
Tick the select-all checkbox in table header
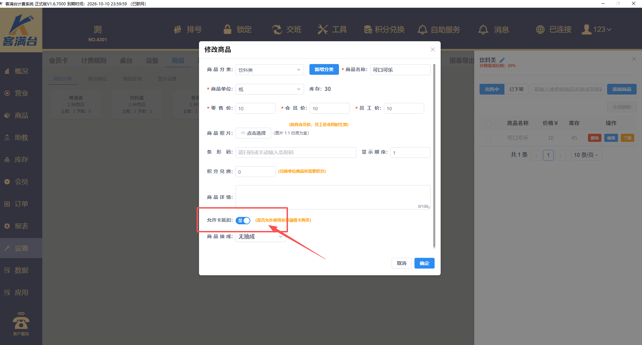coord(488,123)
